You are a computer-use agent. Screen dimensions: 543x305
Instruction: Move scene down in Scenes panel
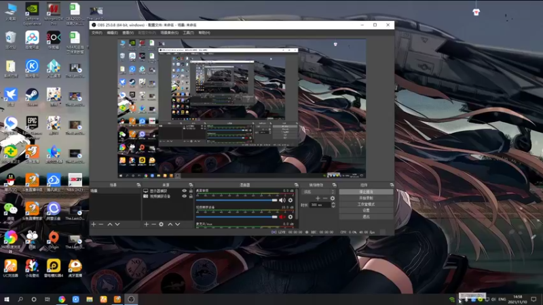pyautogui.click(x=117, y=224)
